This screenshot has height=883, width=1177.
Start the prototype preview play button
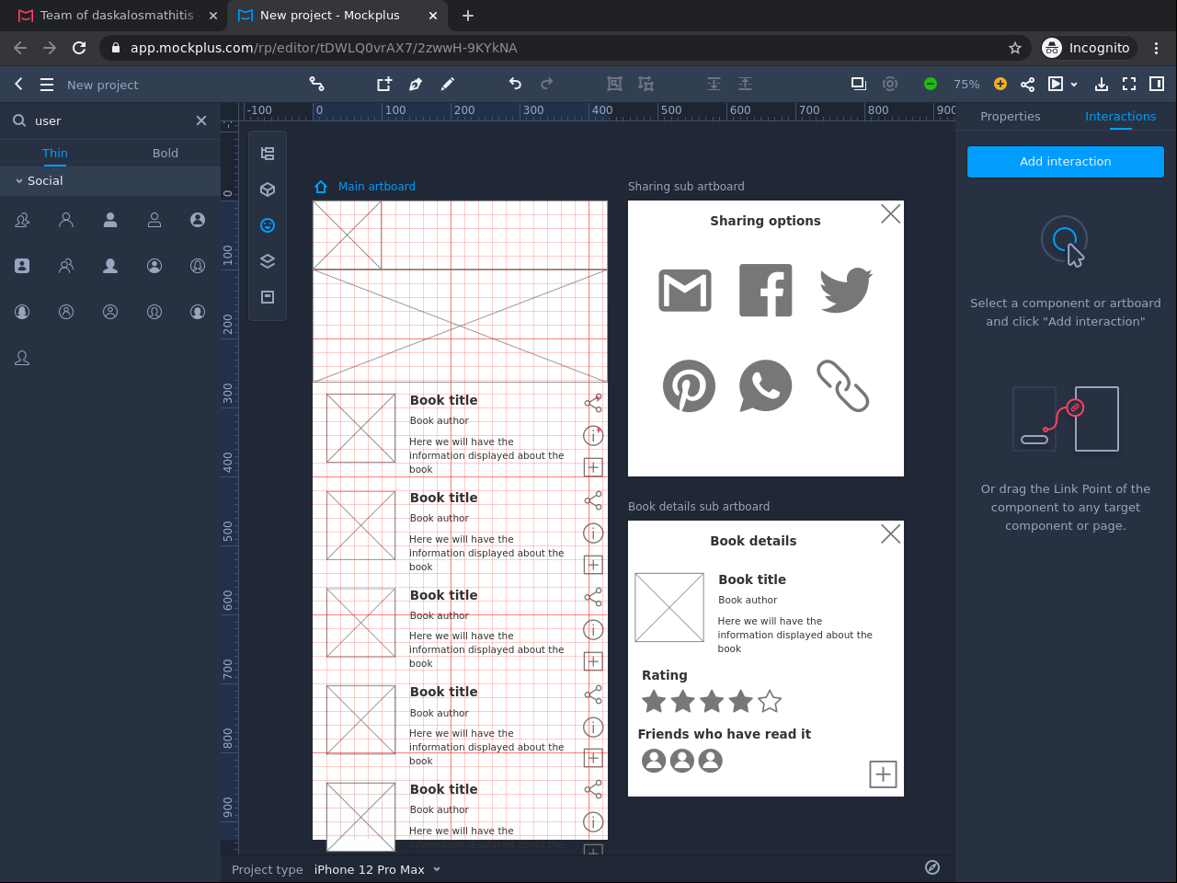point(1056,84)
